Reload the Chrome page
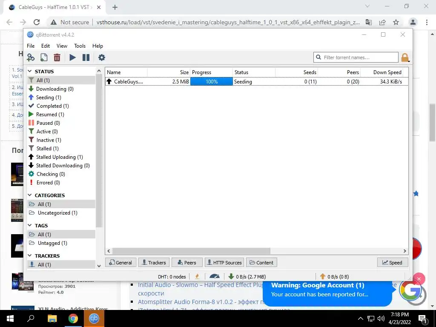 [37, 22]
